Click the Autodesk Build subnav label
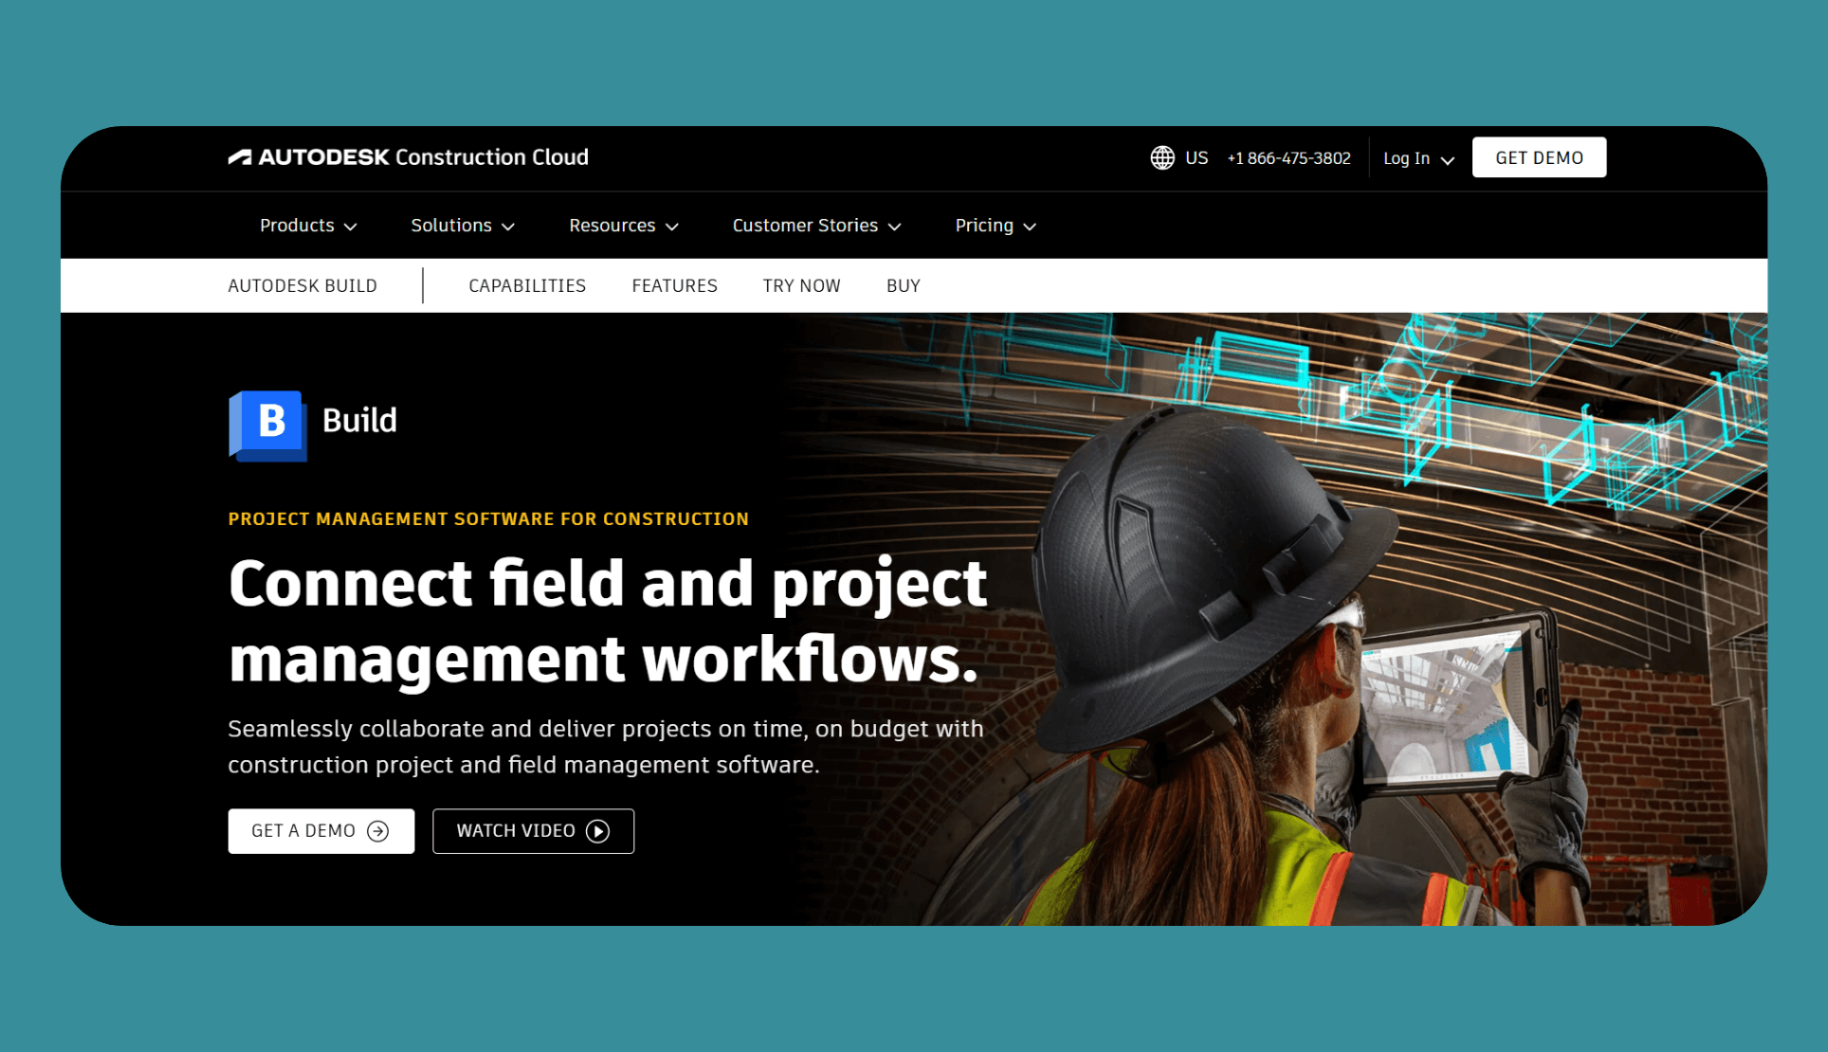Screen dimensions: 1828x1052 [302, 285]
